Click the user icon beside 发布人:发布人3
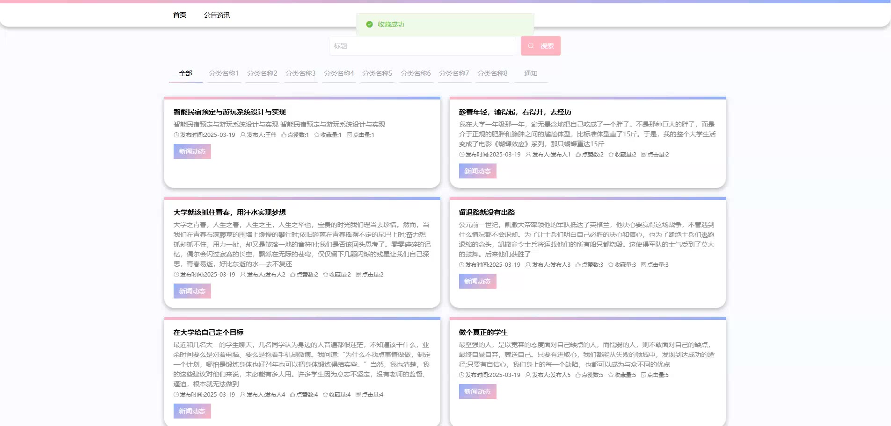Screen dimensions: 891x426 528,265
